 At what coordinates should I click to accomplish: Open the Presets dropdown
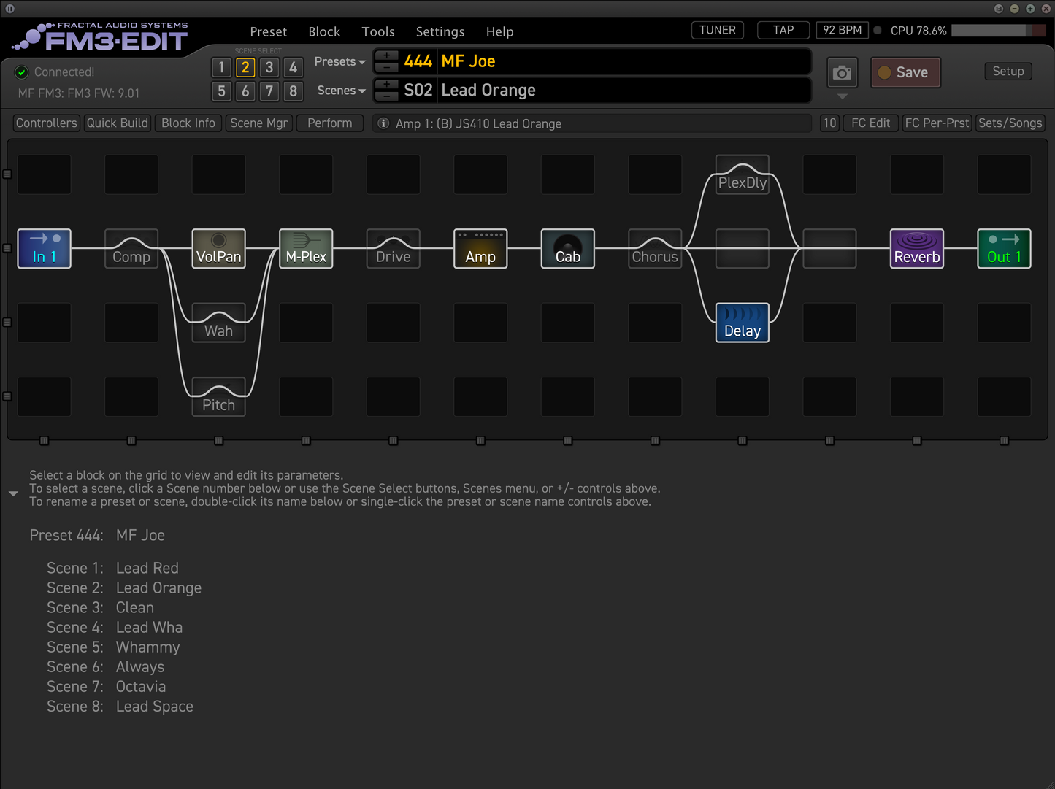pyautogui.click(x=339, y=62)
